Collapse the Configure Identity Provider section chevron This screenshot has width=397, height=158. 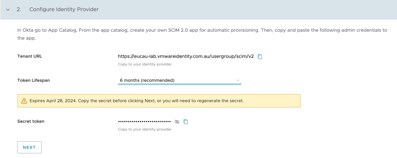8,10
